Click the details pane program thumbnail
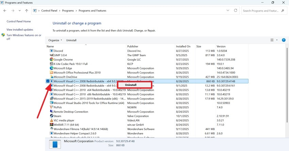Image resolution: width=289 pixels, height=151 pixels. 55,144
